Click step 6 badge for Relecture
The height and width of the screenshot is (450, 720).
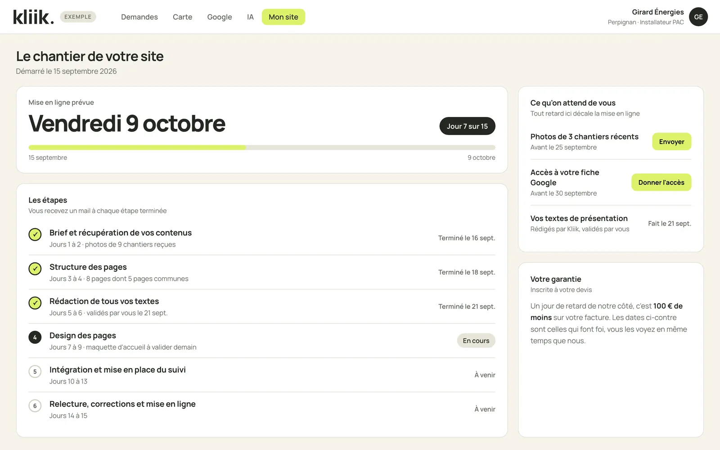tap(35, 405)
